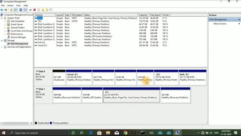
Task: Click the last toolbar icon (view settings)
Action: (51, 10)
